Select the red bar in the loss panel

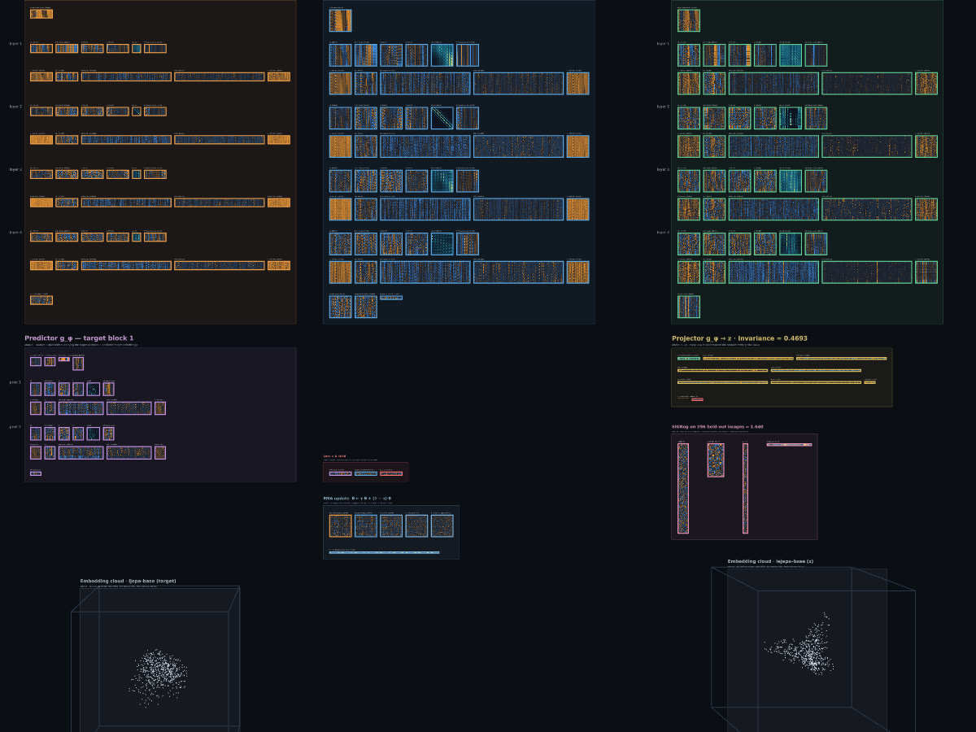tap(391, 473)
